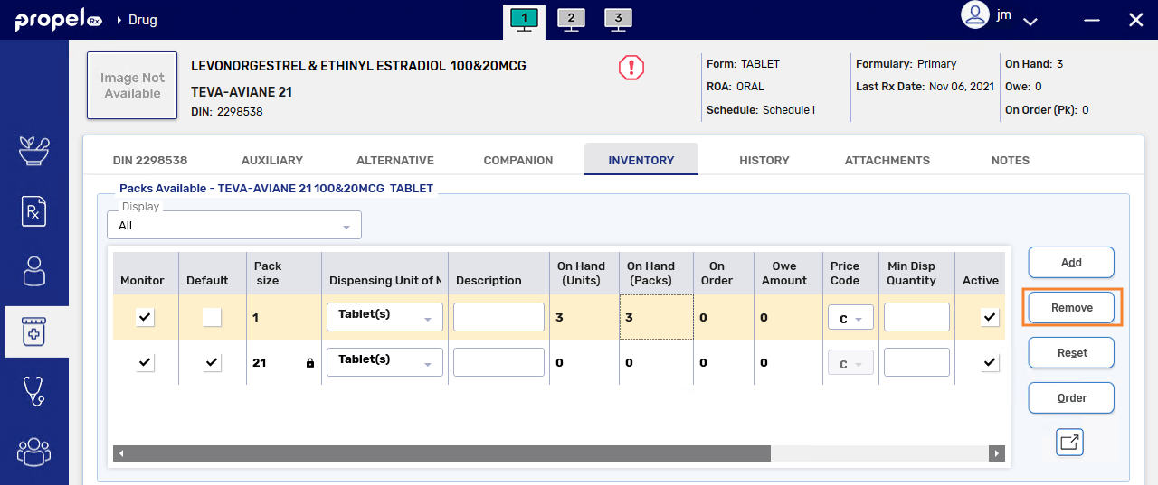The width and height of the screenshot is (1158, 485).
Task: Open the Display All dropdown
Action: point(234,225)
